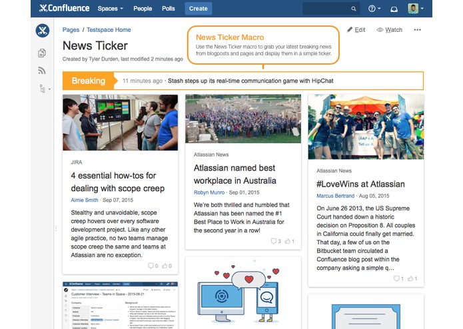Open the scope creep article photo
463x329 pixels.
(120, 123)
